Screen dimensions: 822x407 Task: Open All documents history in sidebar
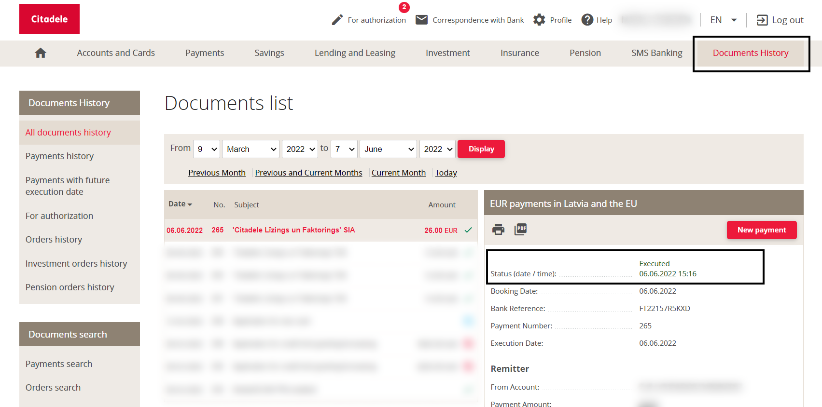point(80,133)
